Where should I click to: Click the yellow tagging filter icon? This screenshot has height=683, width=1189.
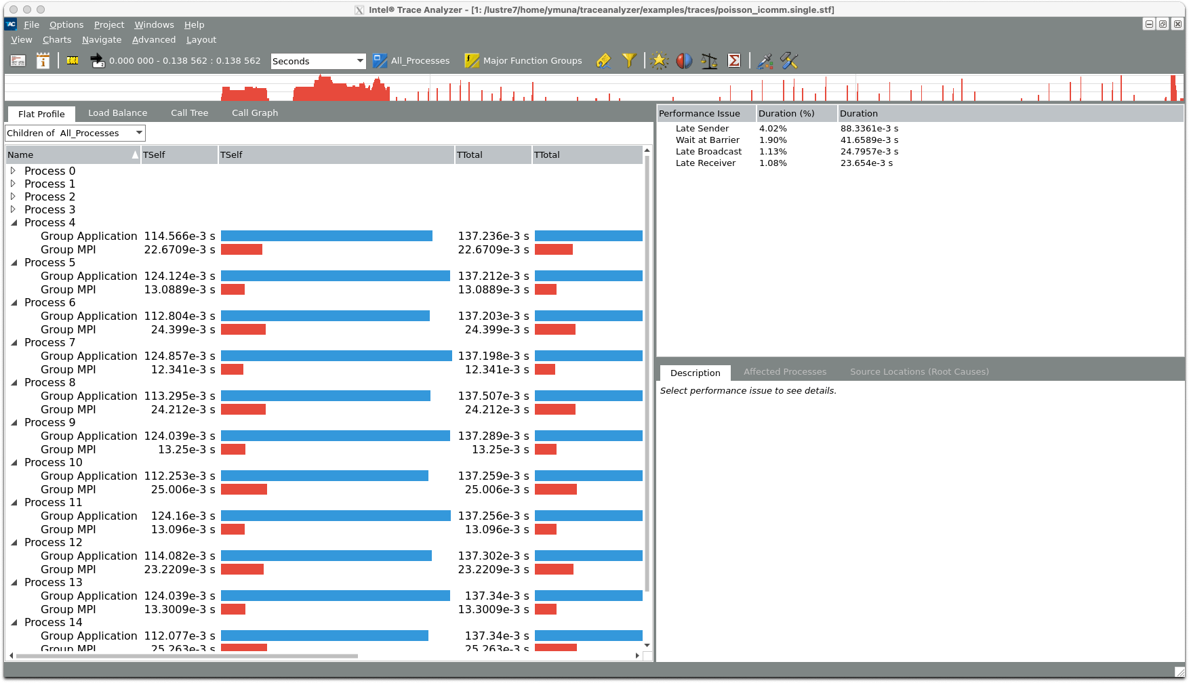[x=603, y=61]
